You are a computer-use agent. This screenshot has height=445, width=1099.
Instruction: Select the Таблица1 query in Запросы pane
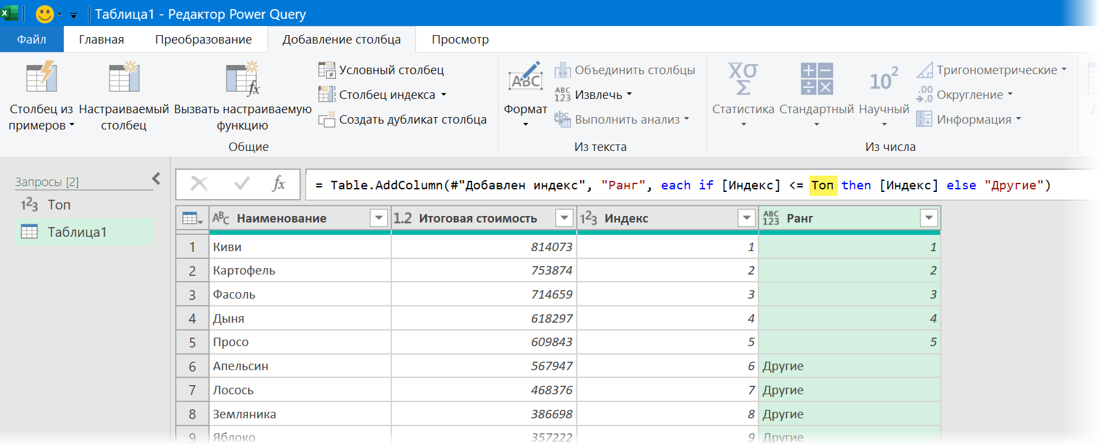(85, 232)
